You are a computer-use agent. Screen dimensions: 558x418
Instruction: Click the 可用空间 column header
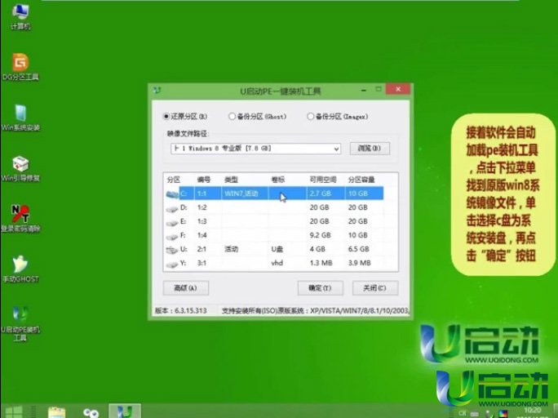(x=323, y=180)
